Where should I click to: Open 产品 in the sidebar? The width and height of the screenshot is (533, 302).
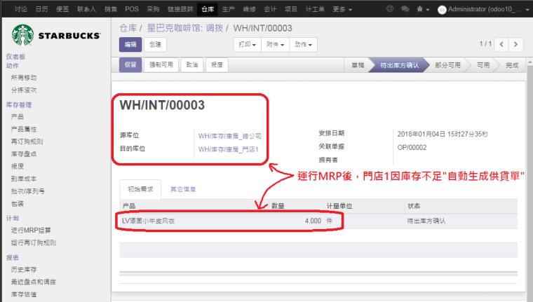click(x=17, y=117)
